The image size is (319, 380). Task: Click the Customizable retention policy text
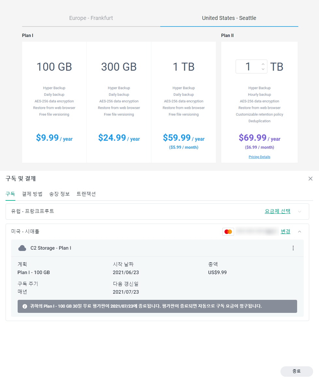click(x=260, y=114)
